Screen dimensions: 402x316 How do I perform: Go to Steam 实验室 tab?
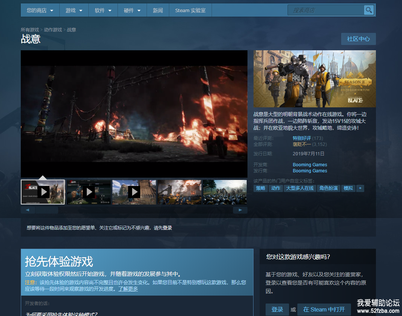[190, 10]
